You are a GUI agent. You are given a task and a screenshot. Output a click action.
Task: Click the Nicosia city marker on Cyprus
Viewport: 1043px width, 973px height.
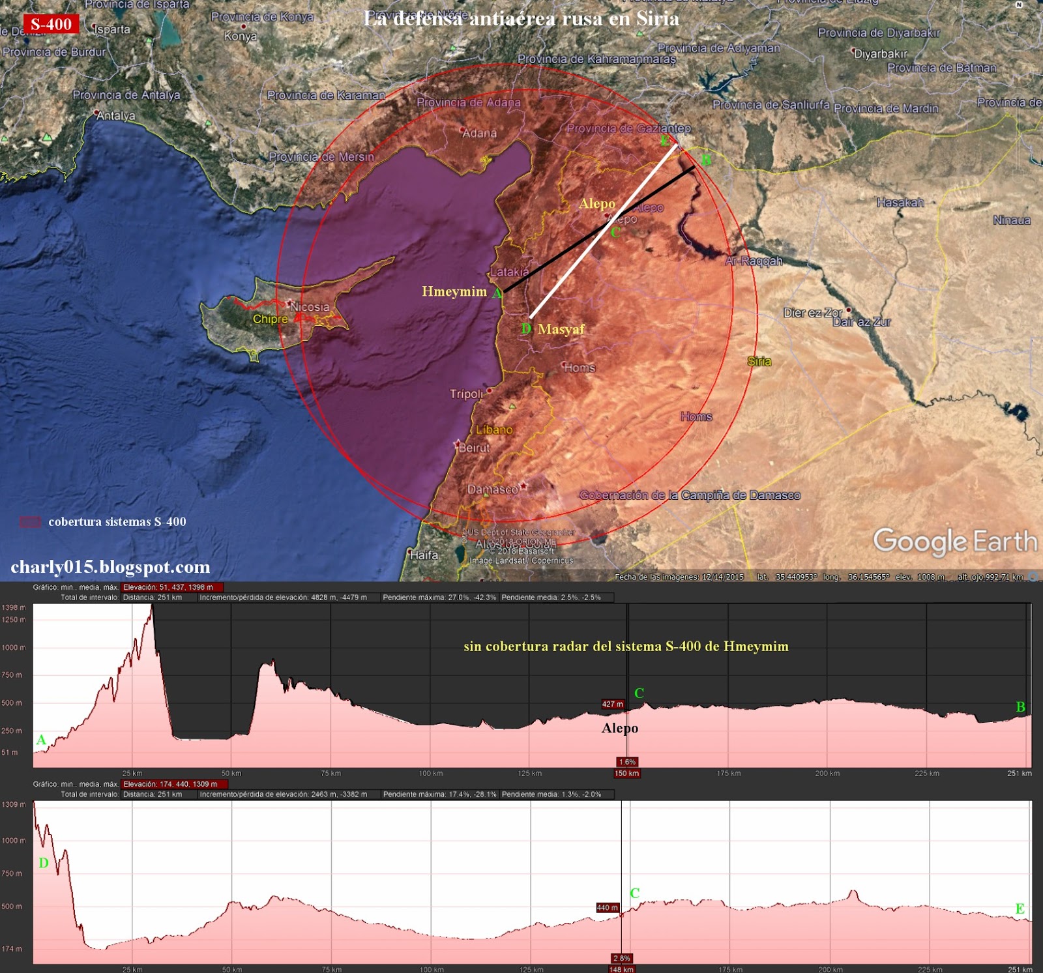pos(289,304)
